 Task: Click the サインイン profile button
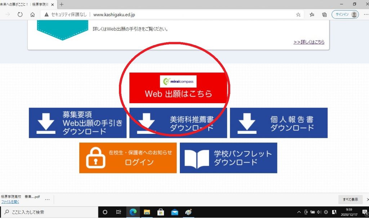345,14
